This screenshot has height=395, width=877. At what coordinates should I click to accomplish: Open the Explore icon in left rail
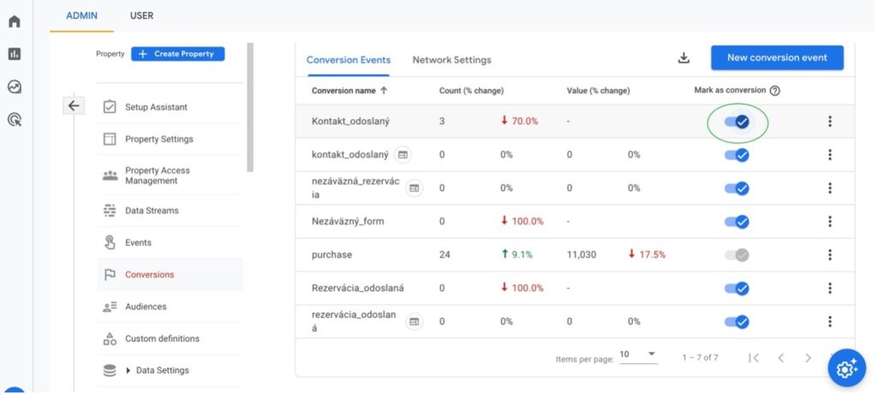[14, 87]
